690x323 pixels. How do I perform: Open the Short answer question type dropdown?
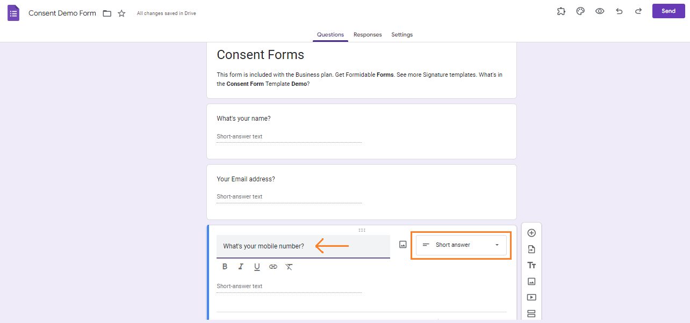(x=461, y=245)
